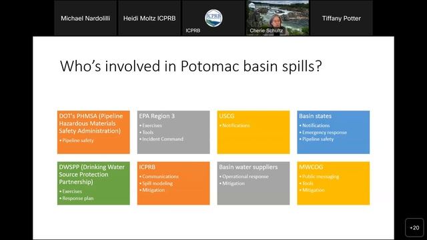Click the DWSPP Drinking Water Source Protection heading

point(92,174)
